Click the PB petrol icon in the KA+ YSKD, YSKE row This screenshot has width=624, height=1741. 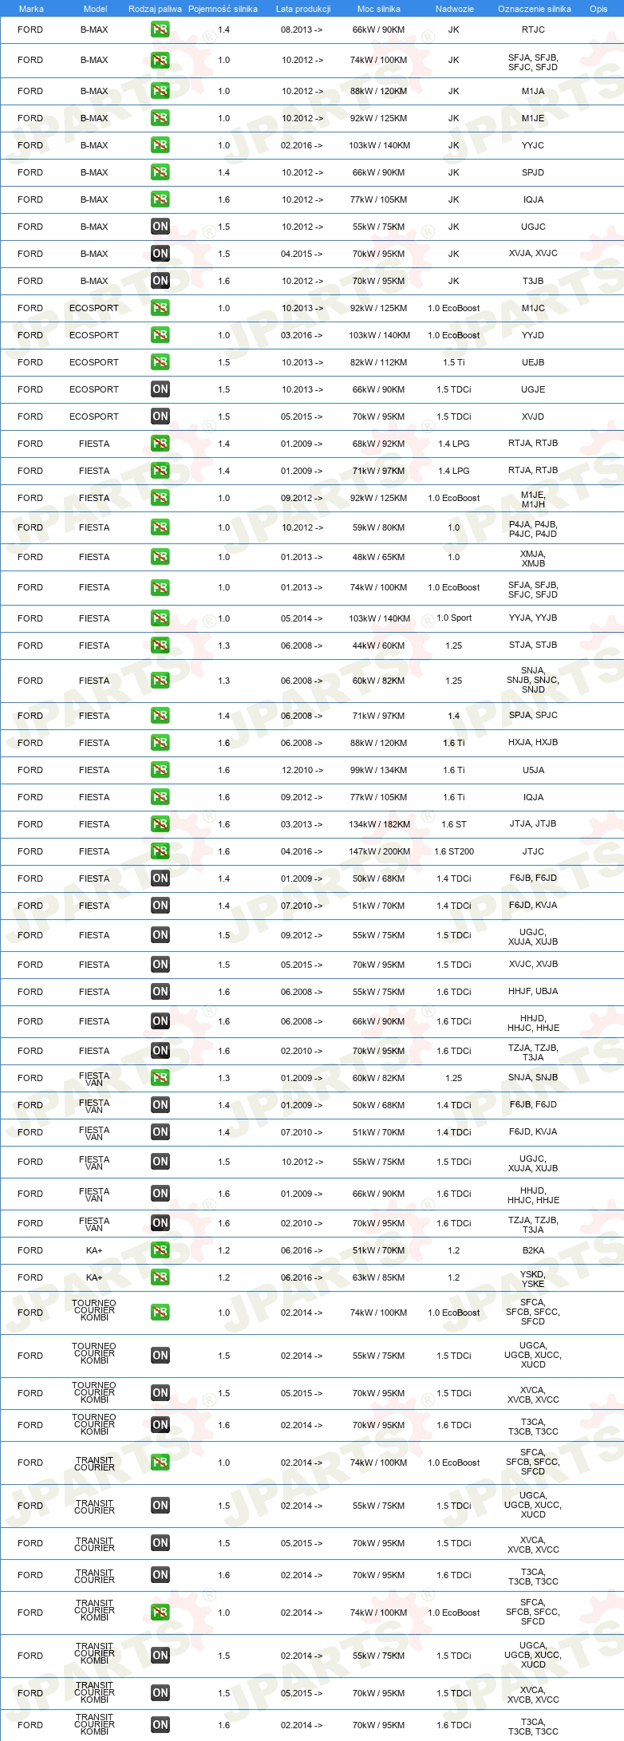pyautogui.click(x=160, y=1277)
